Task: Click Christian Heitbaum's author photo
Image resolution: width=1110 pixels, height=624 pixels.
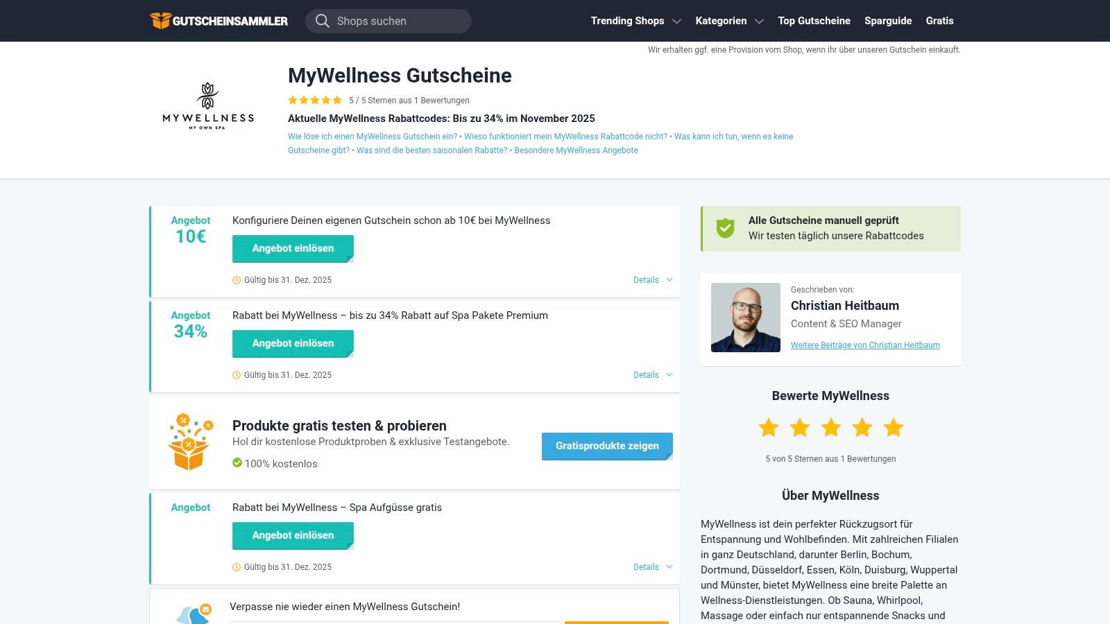Action: click(745, 318)
